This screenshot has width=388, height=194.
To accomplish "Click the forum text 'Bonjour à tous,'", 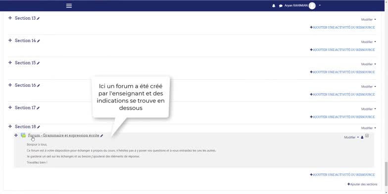I will [37, 145].
